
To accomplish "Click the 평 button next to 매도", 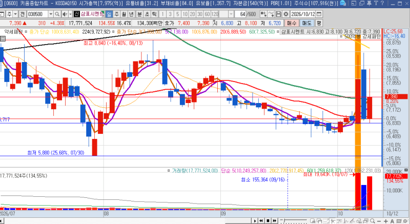I will [x=318, y=23].
